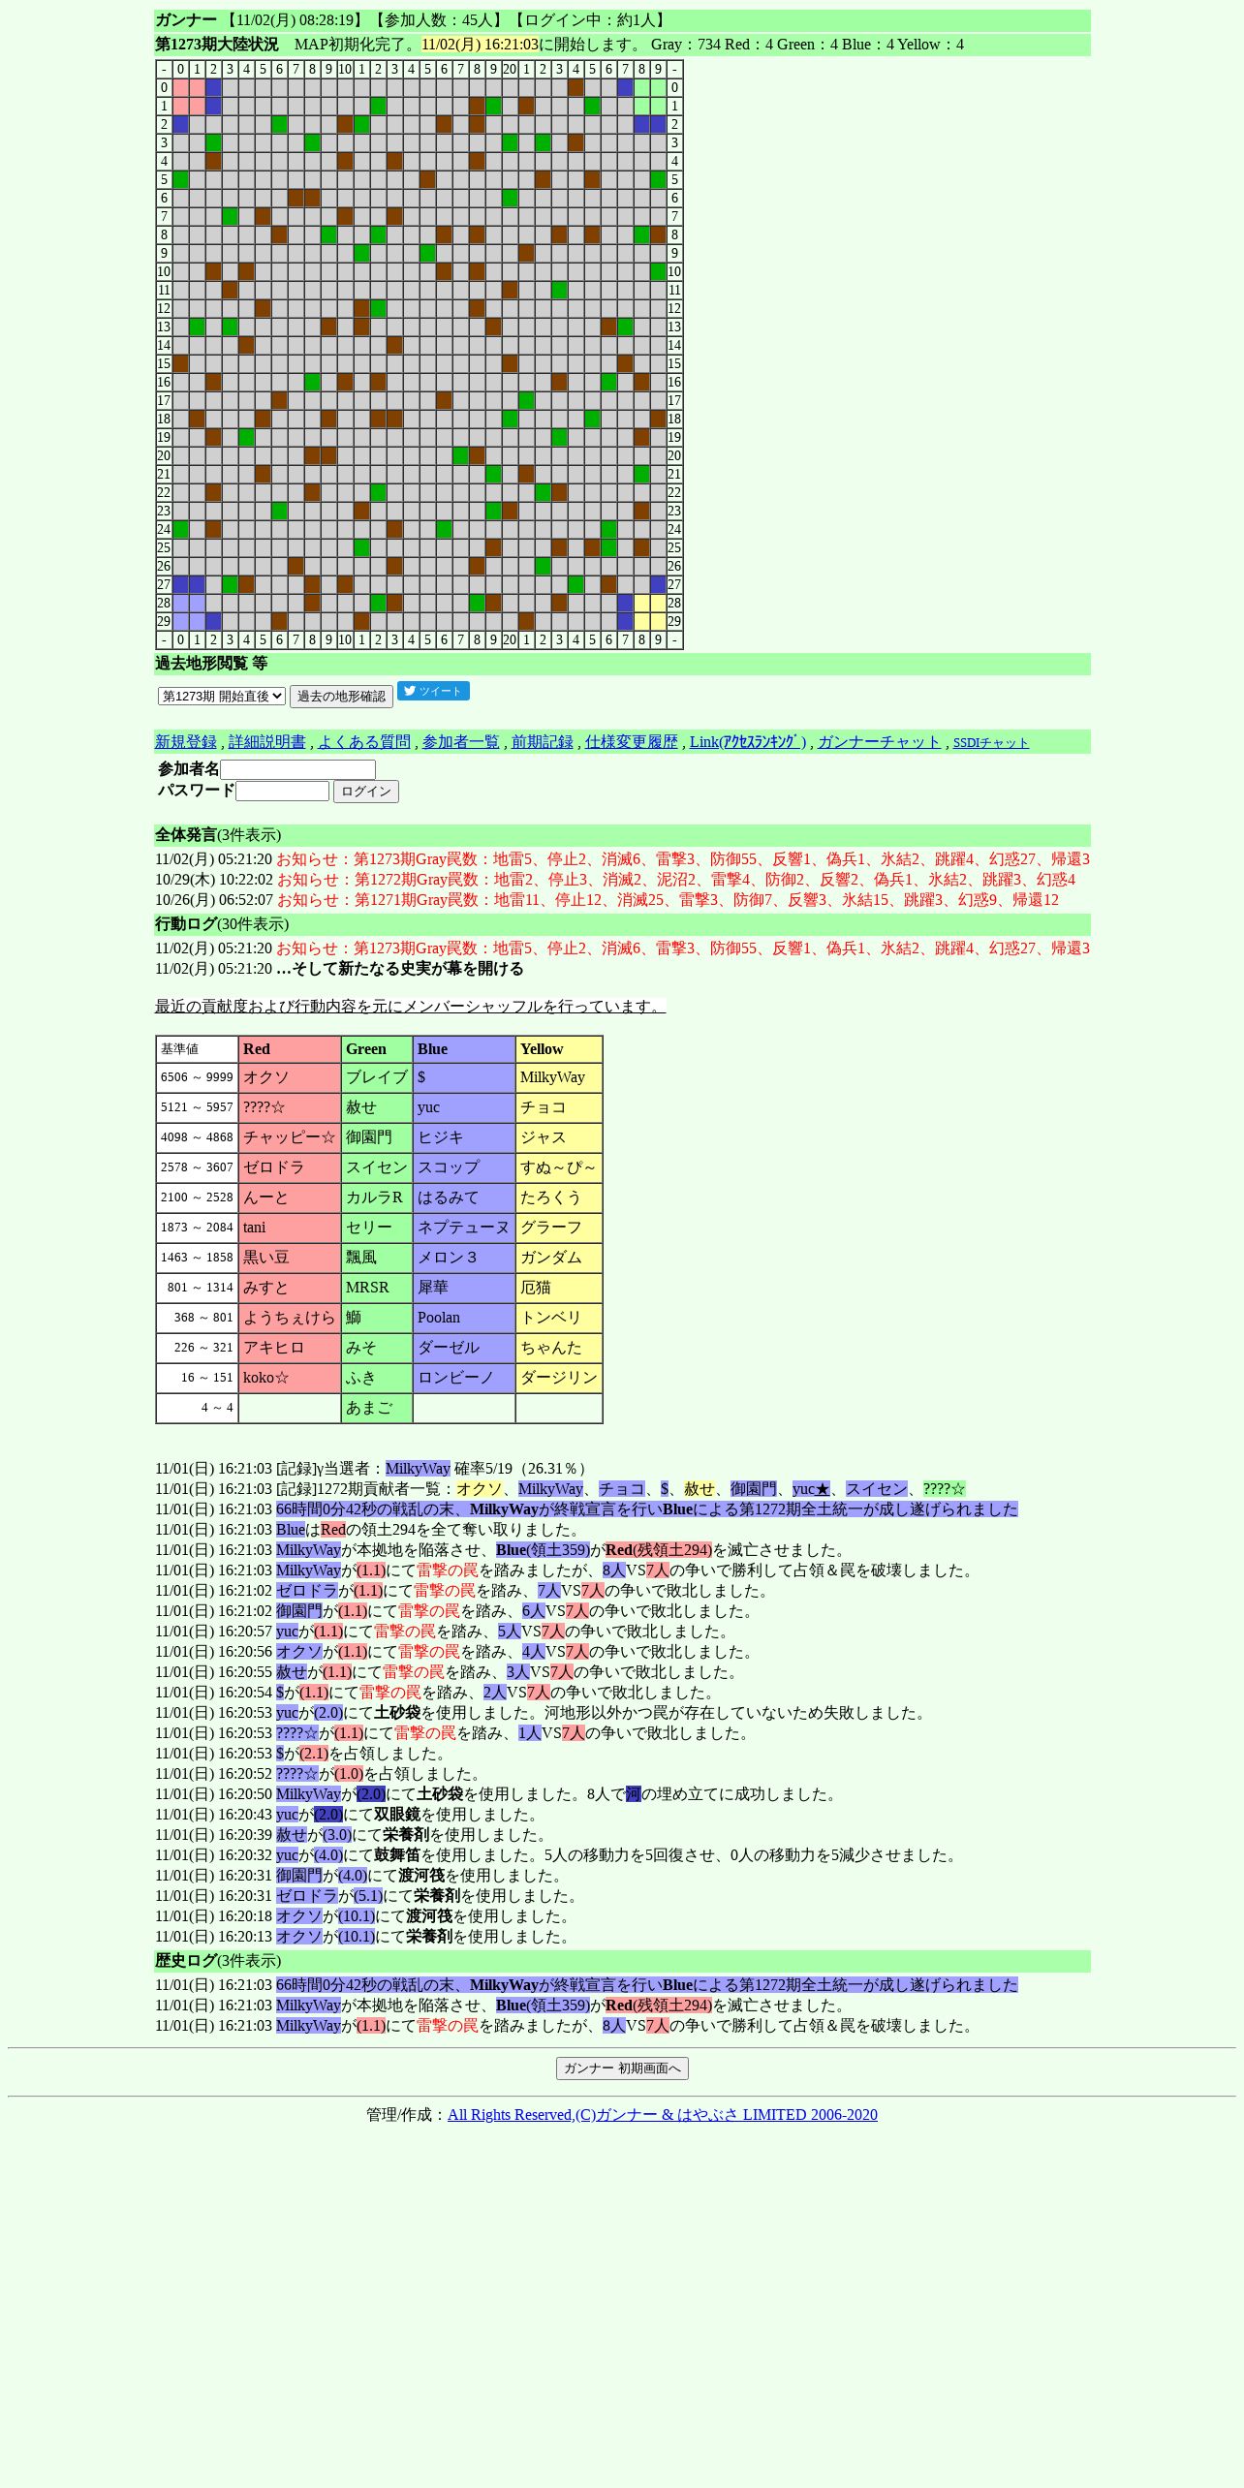Click Poolan in the Blue column

(x=464, y=1319)
